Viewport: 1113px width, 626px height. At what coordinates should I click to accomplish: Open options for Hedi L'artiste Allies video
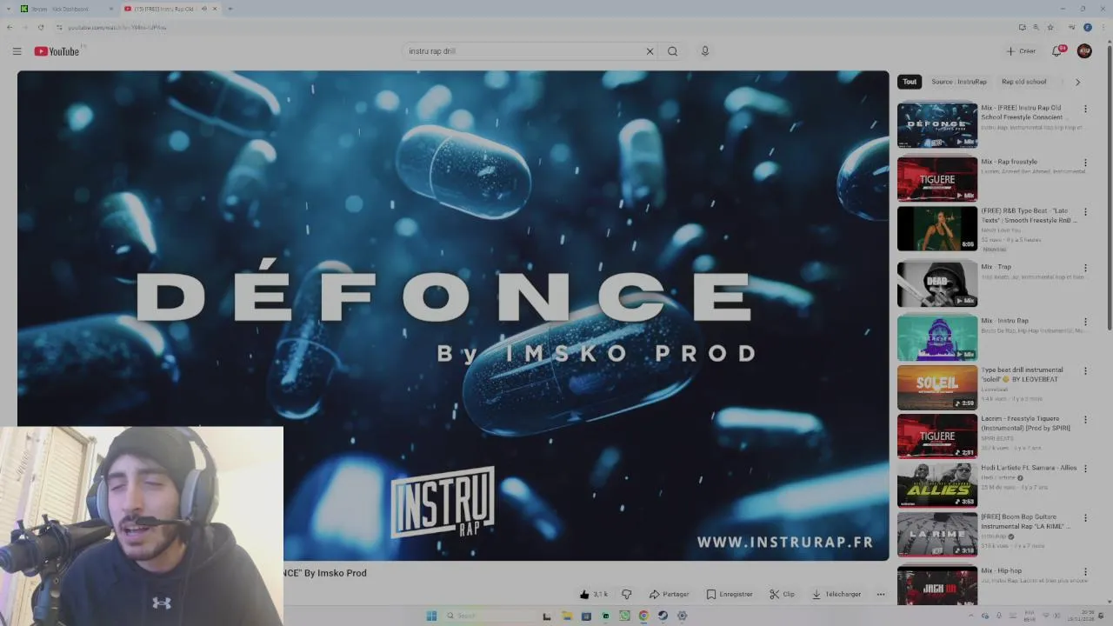[x=1085, y=469]
